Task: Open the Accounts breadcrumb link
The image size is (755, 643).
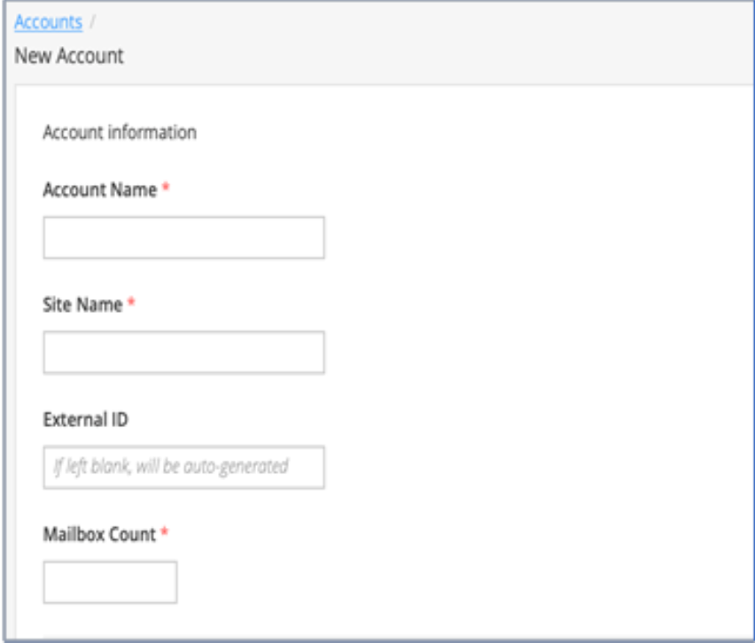Action: 48,22
